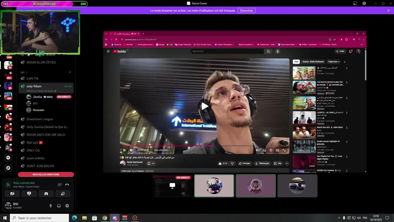Image resolution: width=394 pixels, height=222 pixels.
Task: Show hidden system tray icons
Action: tap(339, 218)
